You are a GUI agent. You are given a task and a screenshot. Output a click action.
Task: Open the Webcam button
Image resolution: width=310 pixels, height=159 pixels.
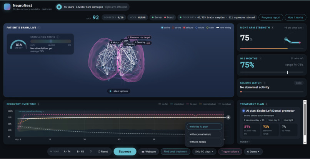point(149,152)
